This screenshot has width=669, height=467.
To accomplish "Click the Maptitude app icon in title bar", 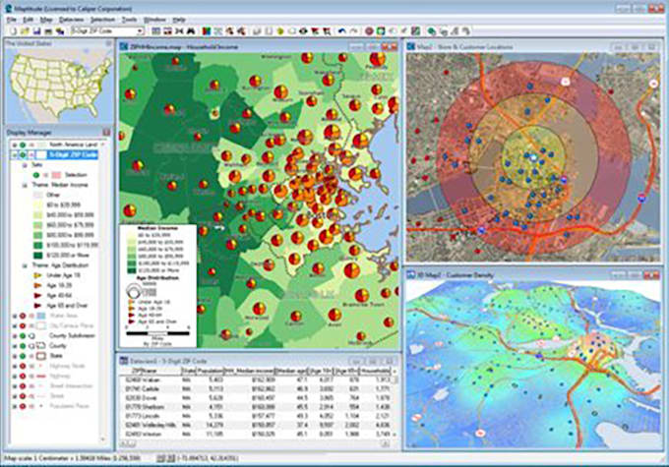I will (7, 7).
